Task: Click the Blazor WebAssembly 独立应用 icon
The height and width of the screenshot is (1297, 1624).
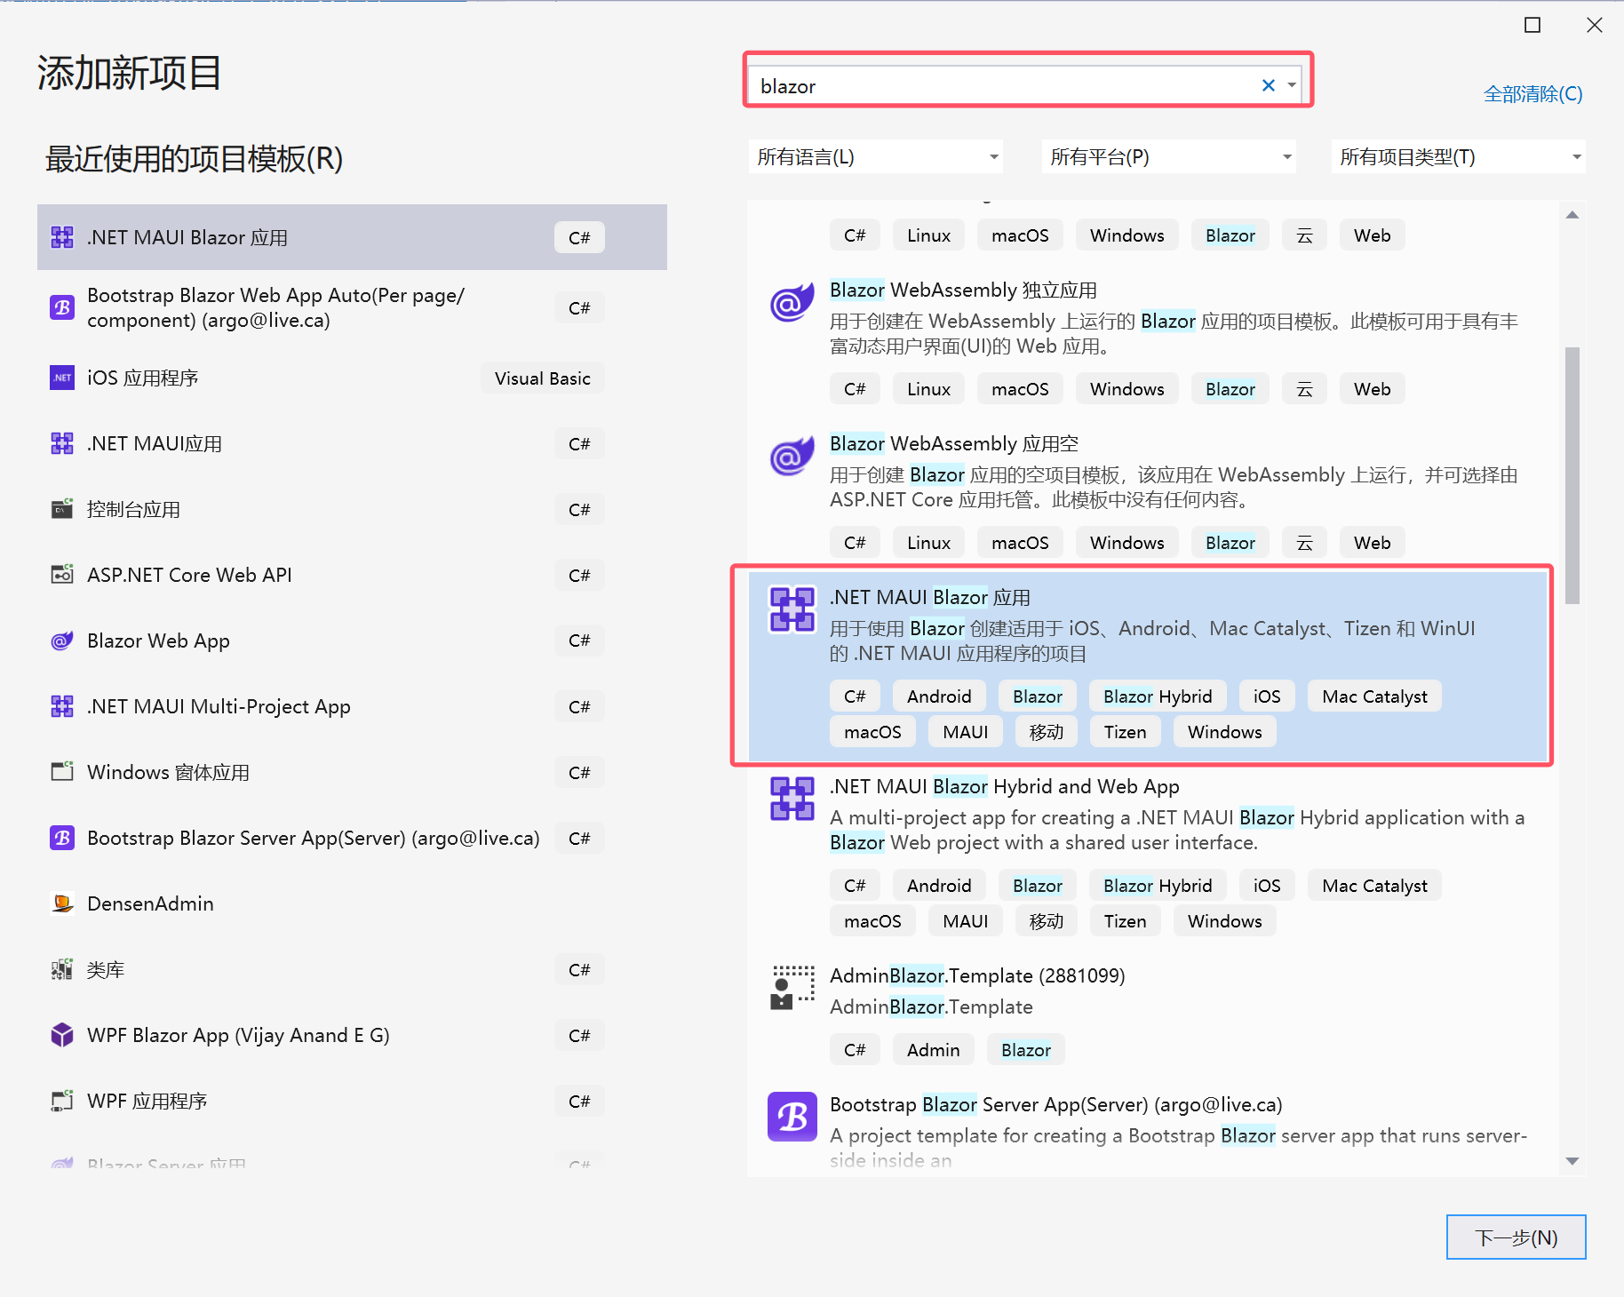Action: tap(792, 304)
